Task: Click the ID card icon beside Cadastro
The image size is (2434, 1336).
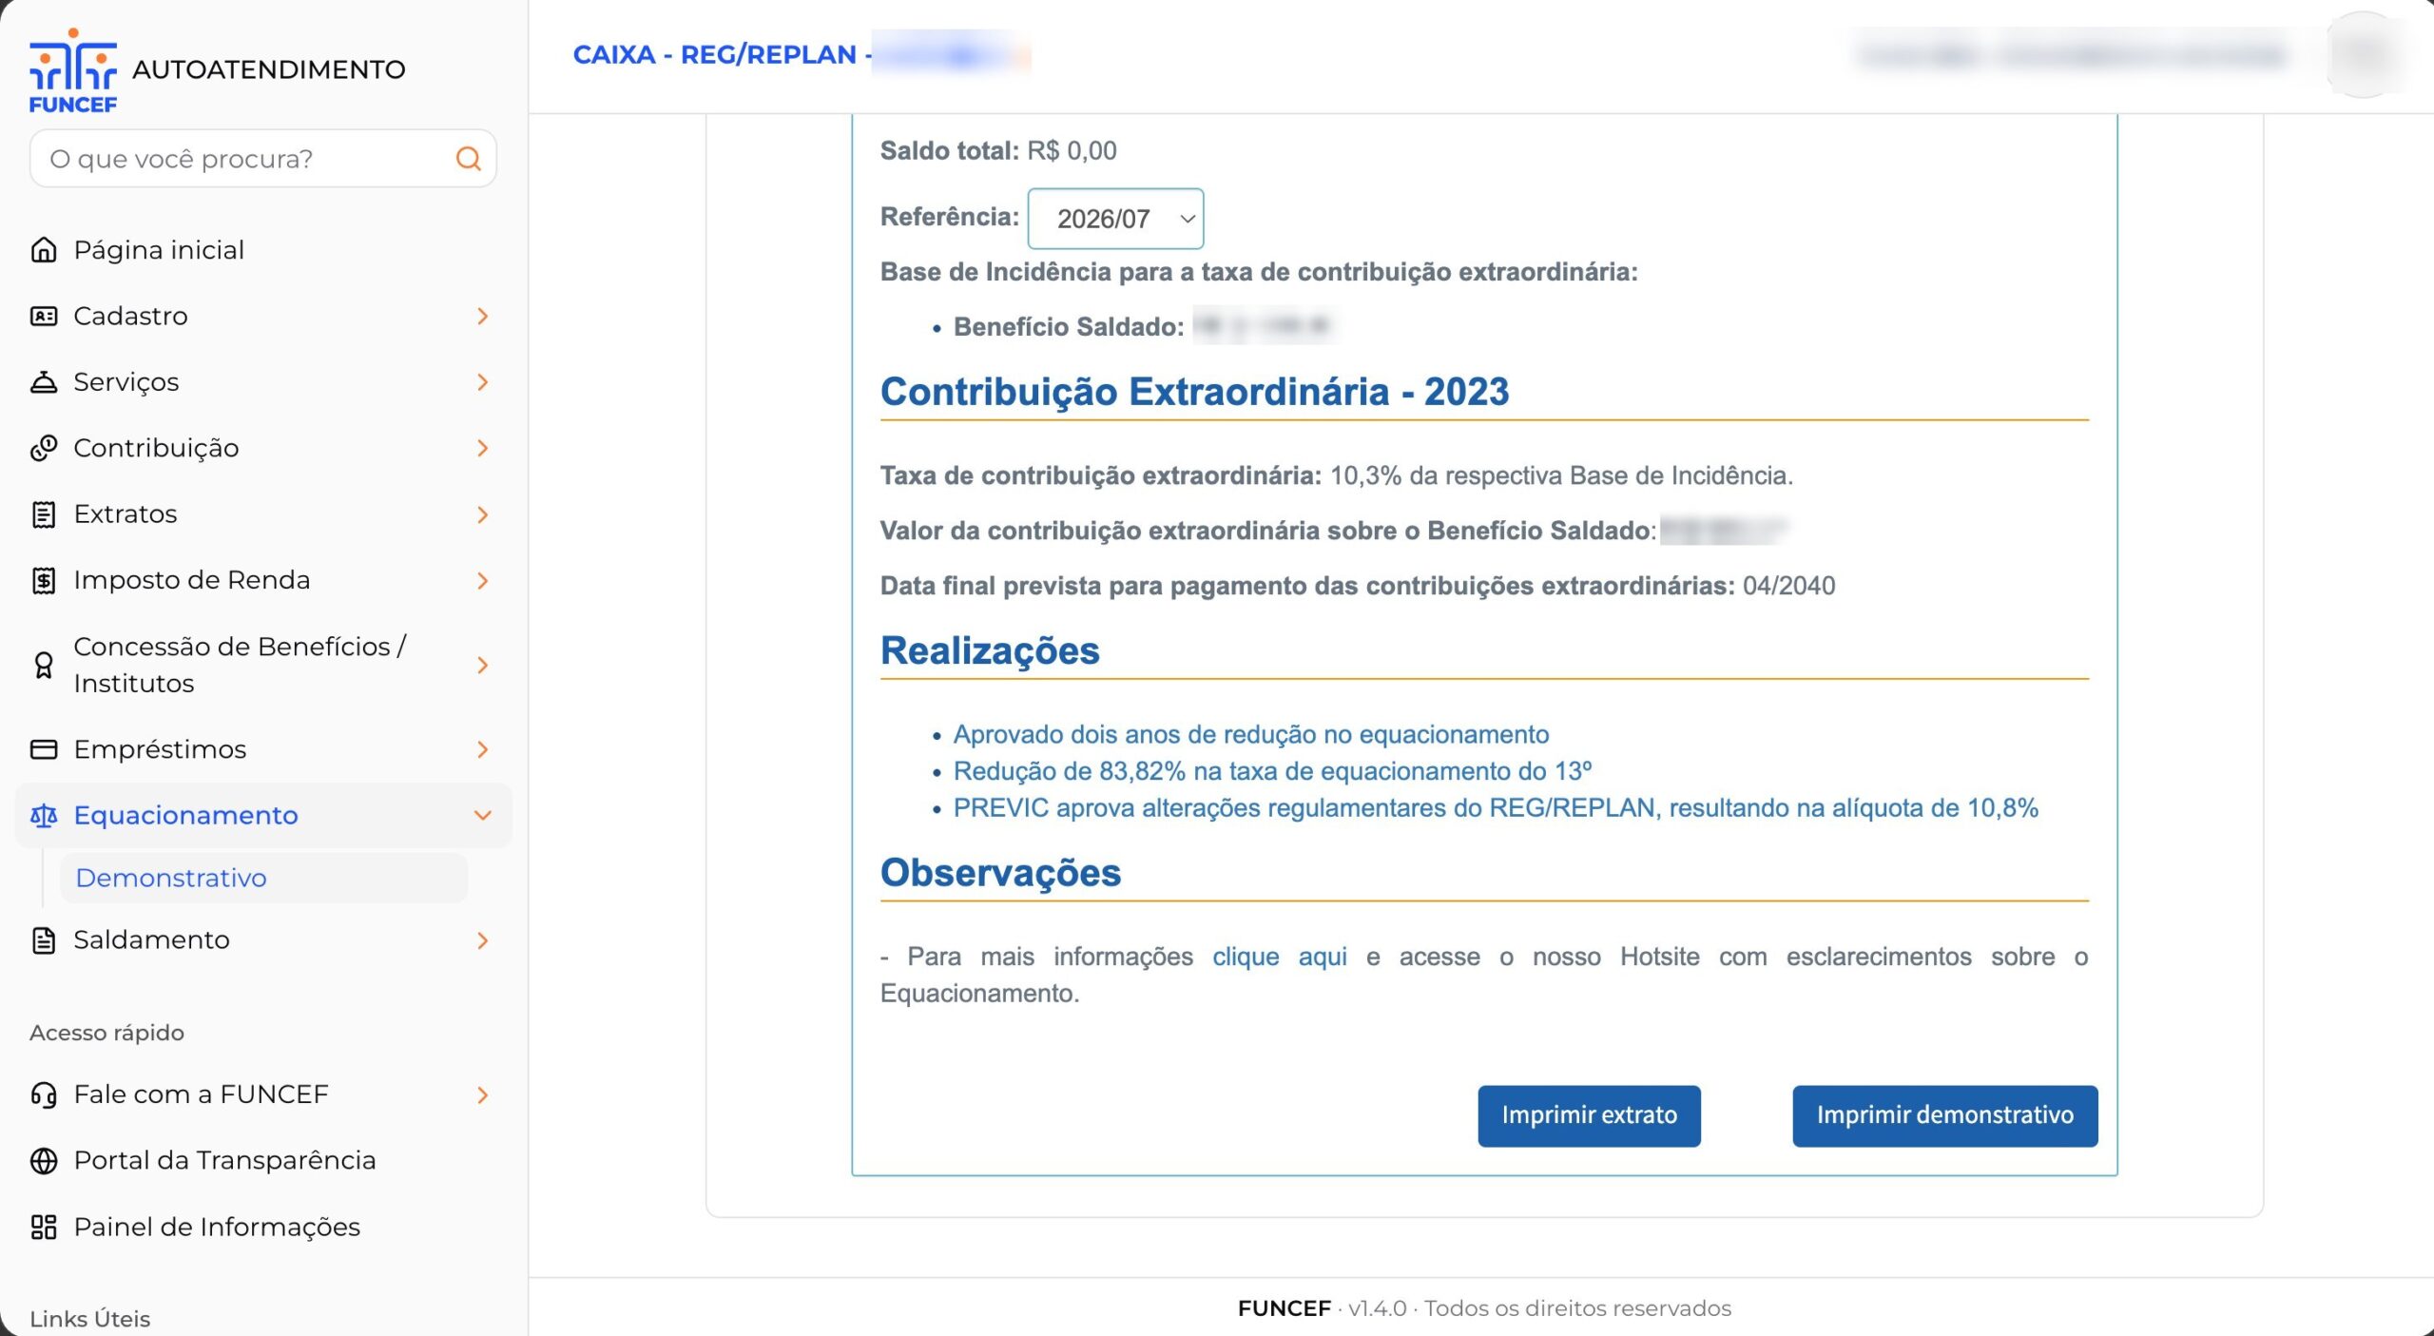Action: [44, 316]
